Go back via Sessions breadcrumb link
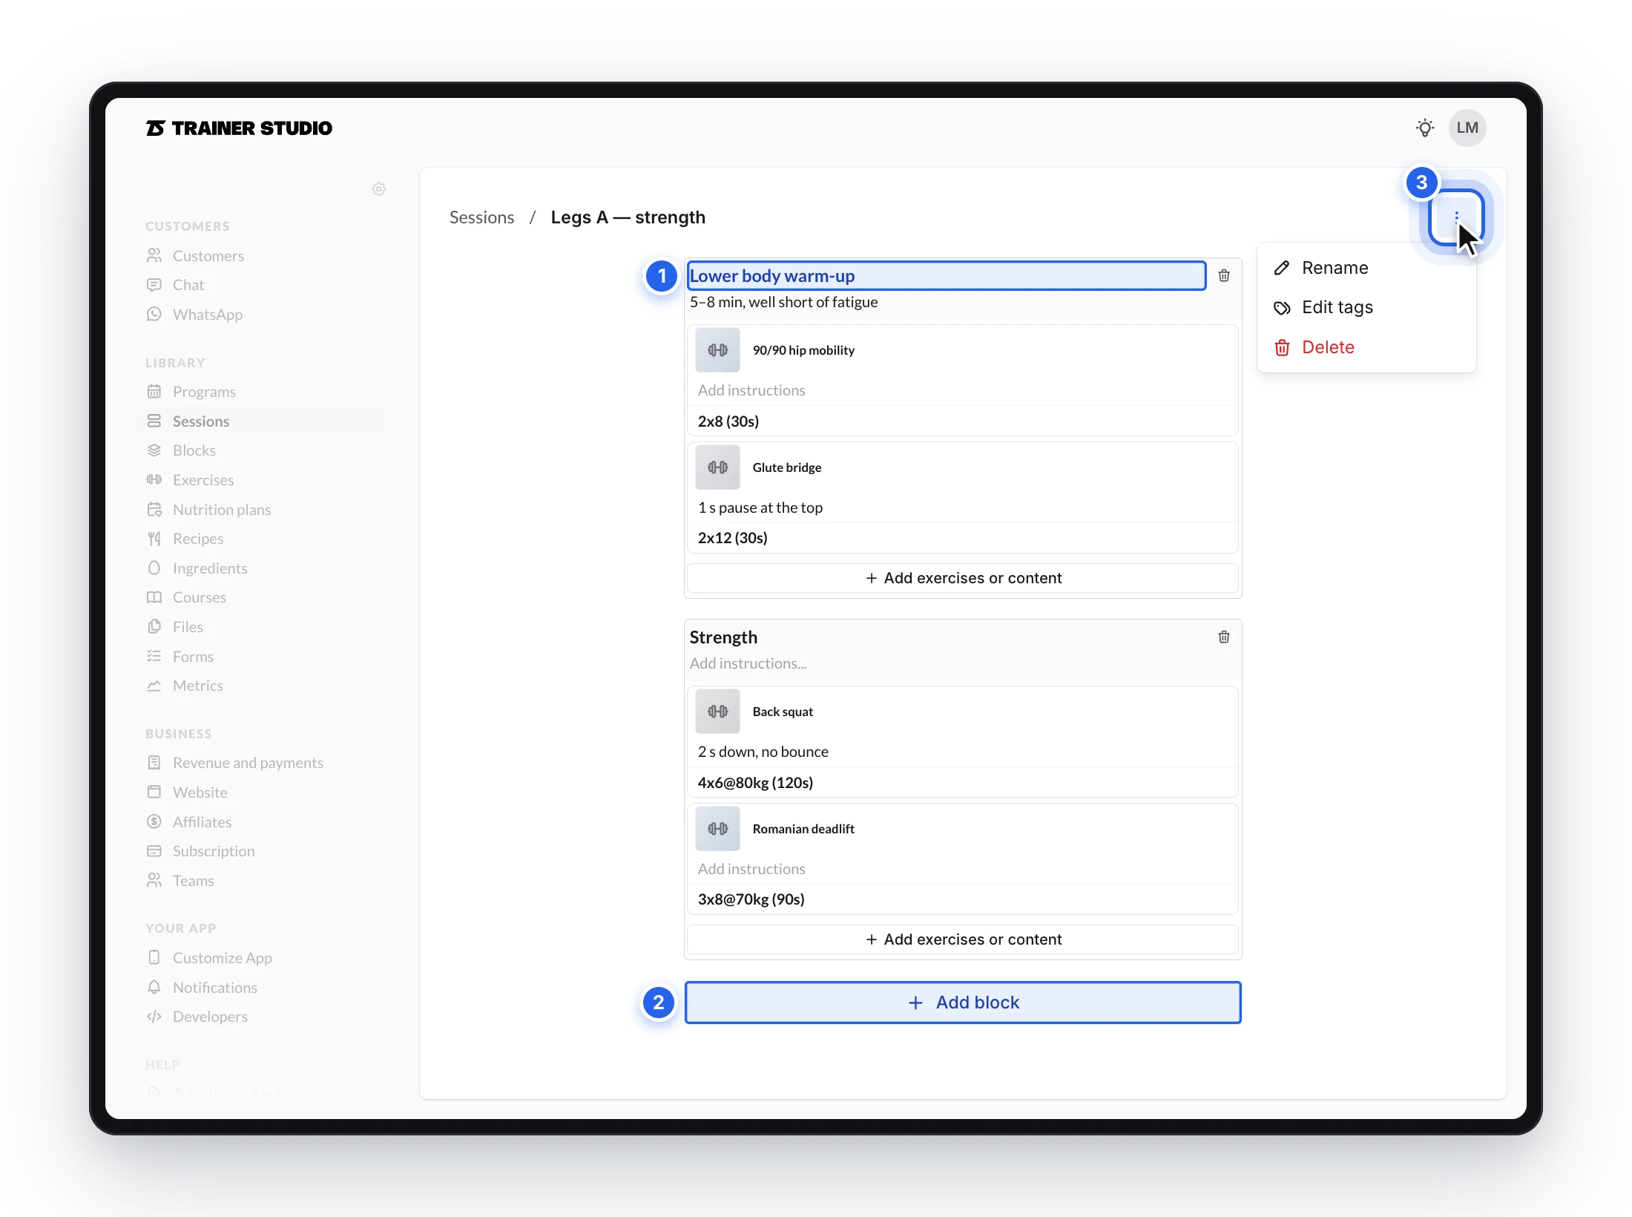 (481, 217)
